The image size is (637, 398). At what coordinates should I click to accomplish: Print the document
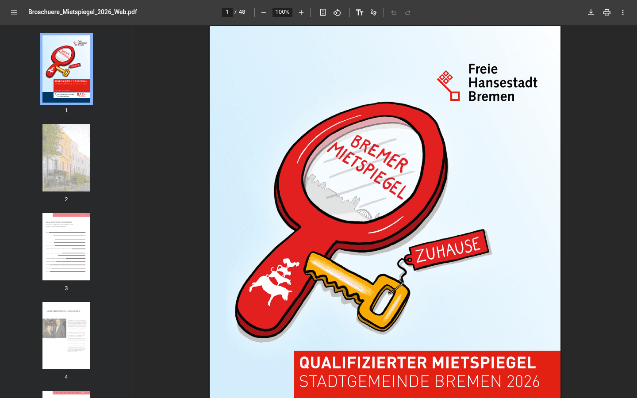[x=607, y=12]
